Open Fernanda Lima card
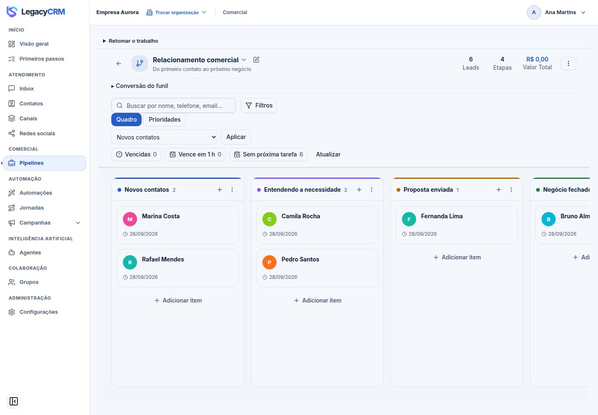The image size is (598, 415). point(457,225)
